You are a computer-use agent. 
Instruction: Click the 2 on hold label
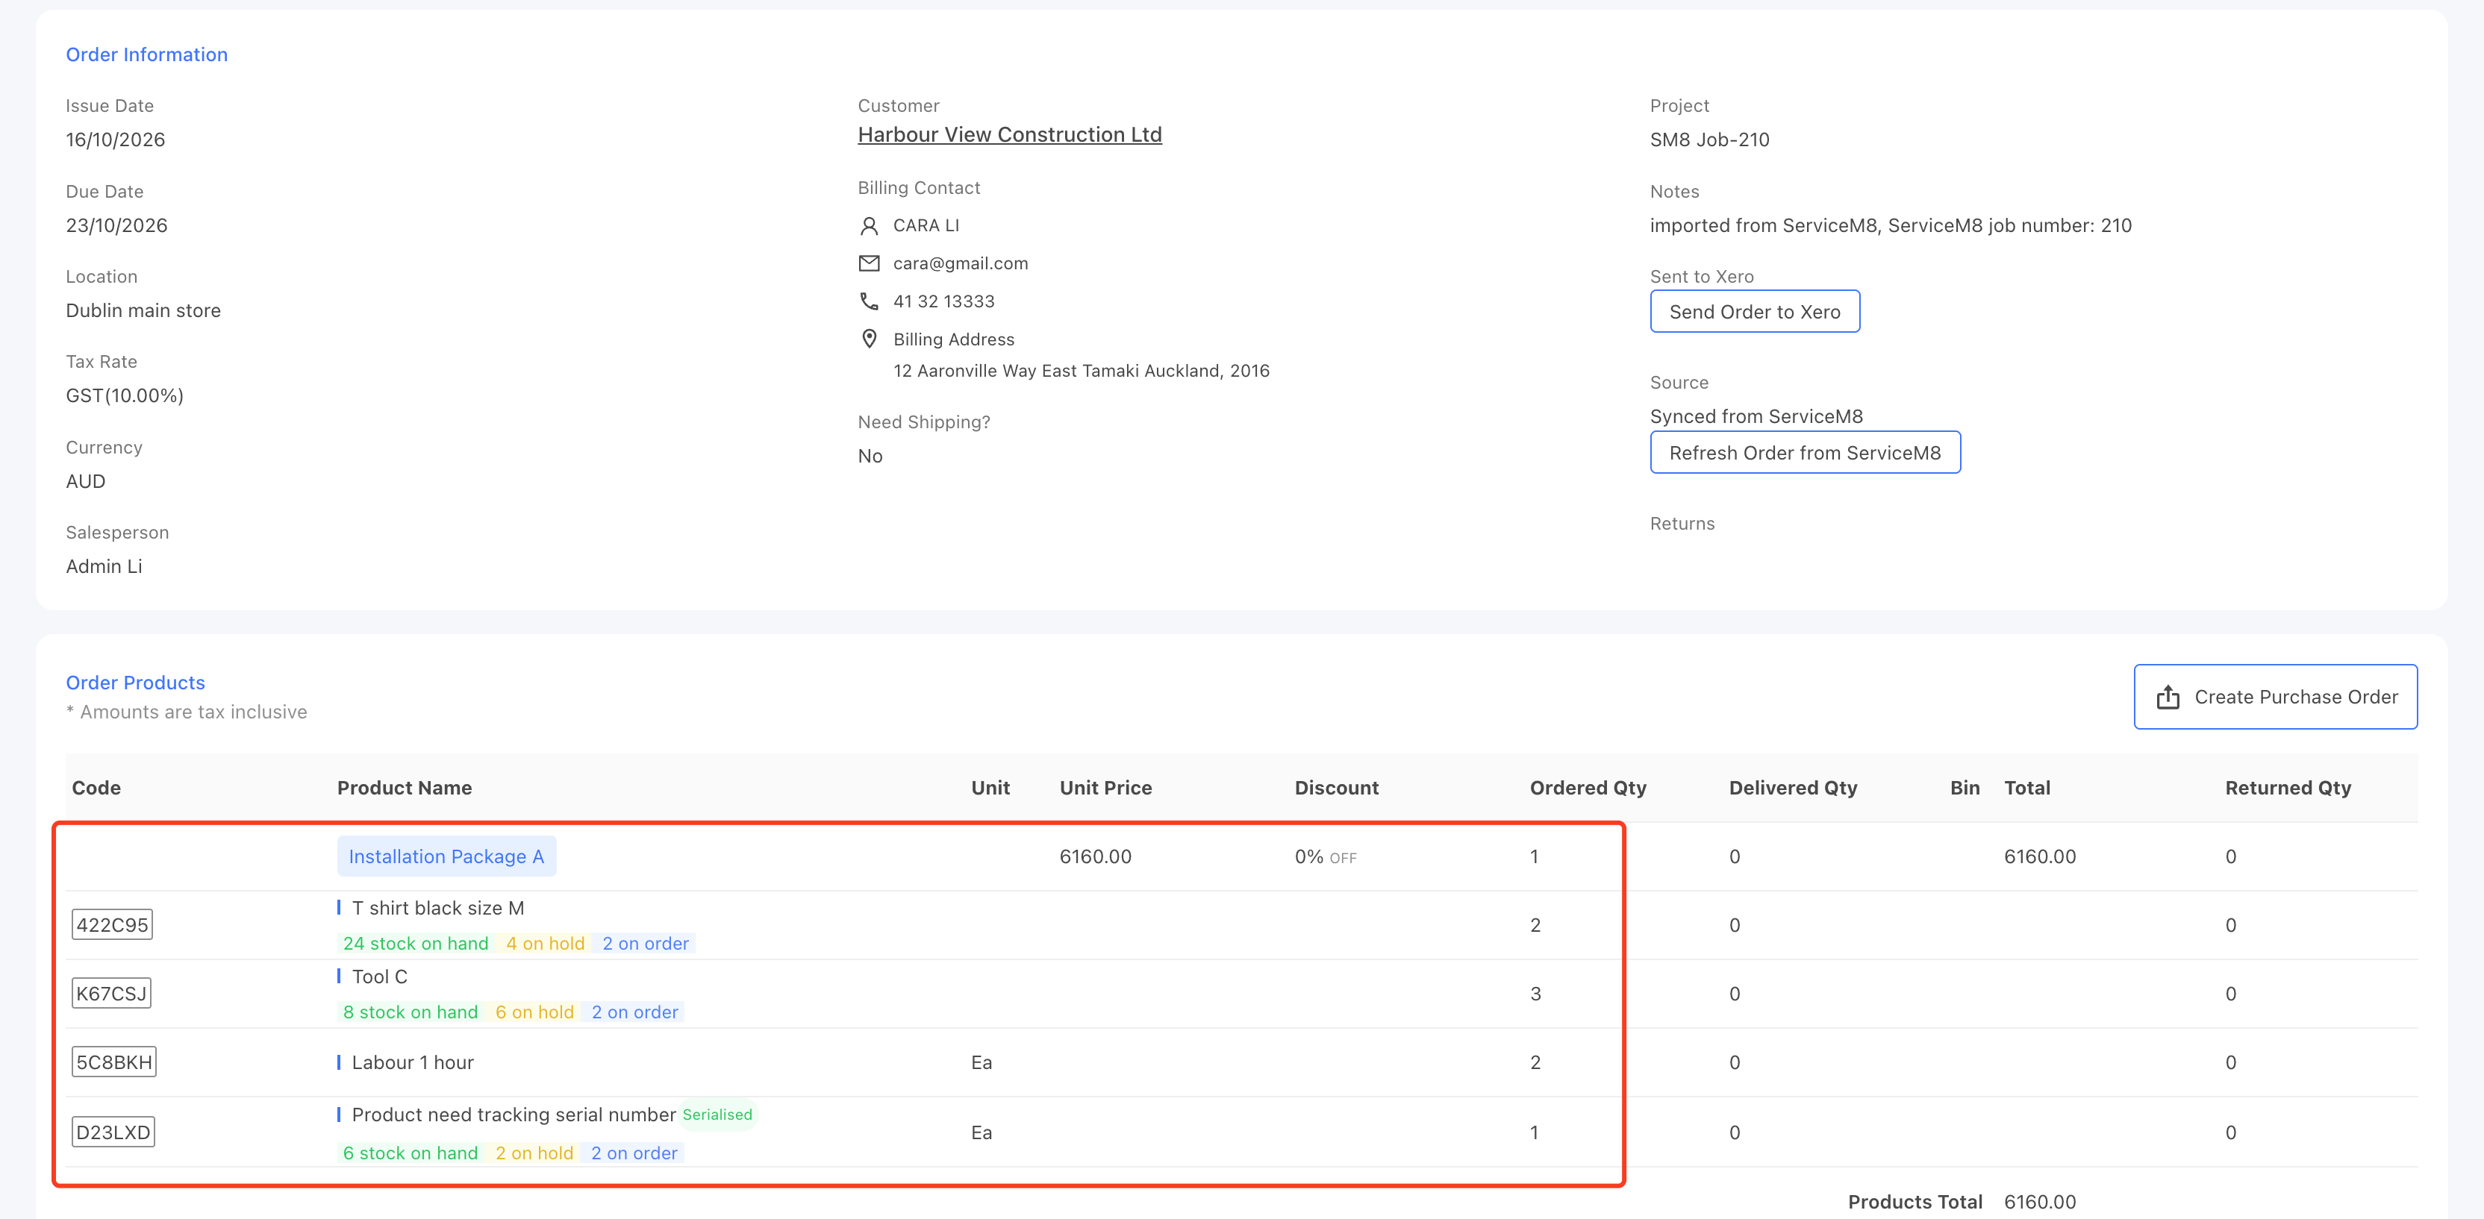(534, 1153)
